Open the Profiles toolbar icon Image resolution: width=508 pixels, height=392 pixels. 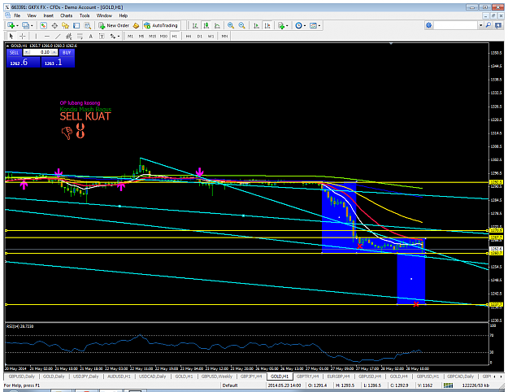coord(25,25)
